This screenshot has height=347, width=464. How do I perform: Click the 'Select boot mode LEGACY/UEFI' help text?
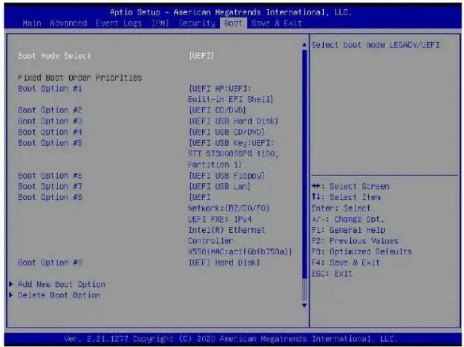tap(376, 45)
